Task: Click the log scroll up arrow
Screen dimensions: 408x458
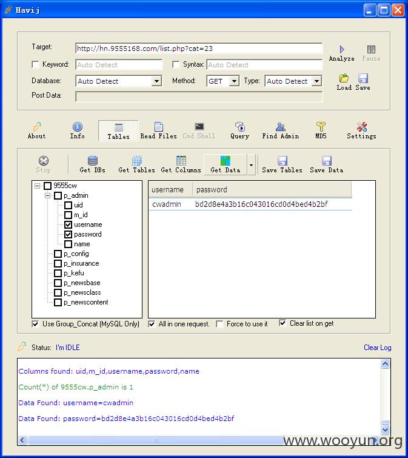Action: [385, 363]
